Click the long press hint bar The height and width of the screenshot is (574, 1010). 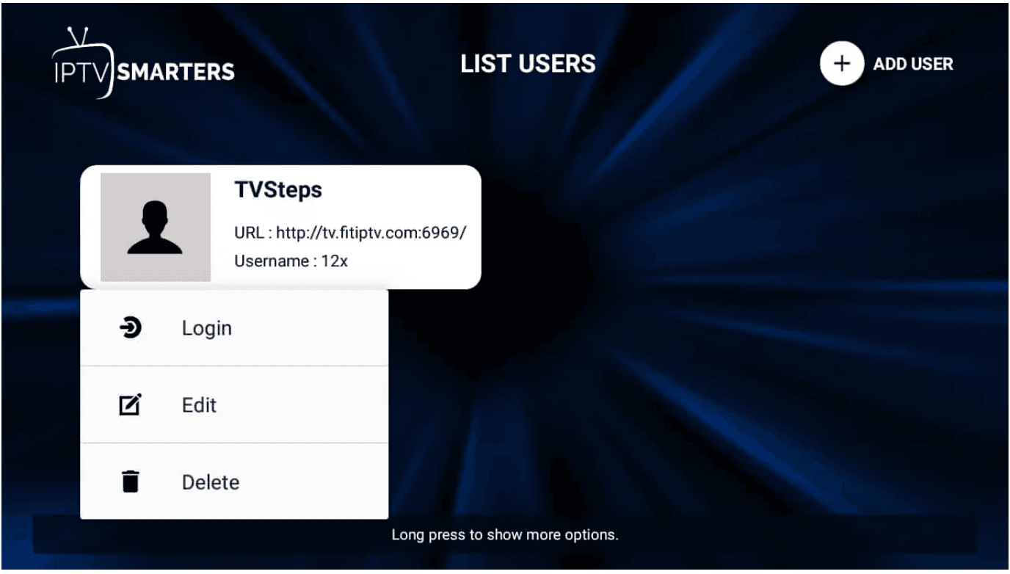(505, 534)
